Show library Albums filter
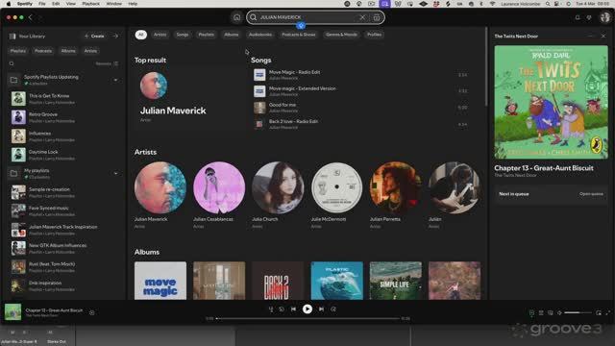Screen dimensions: 615x346 click(68, 51)
